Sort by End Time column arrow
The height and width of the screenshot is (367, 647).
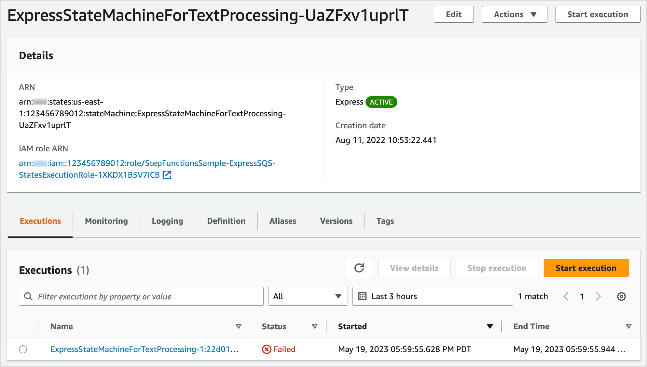[629, 326]
